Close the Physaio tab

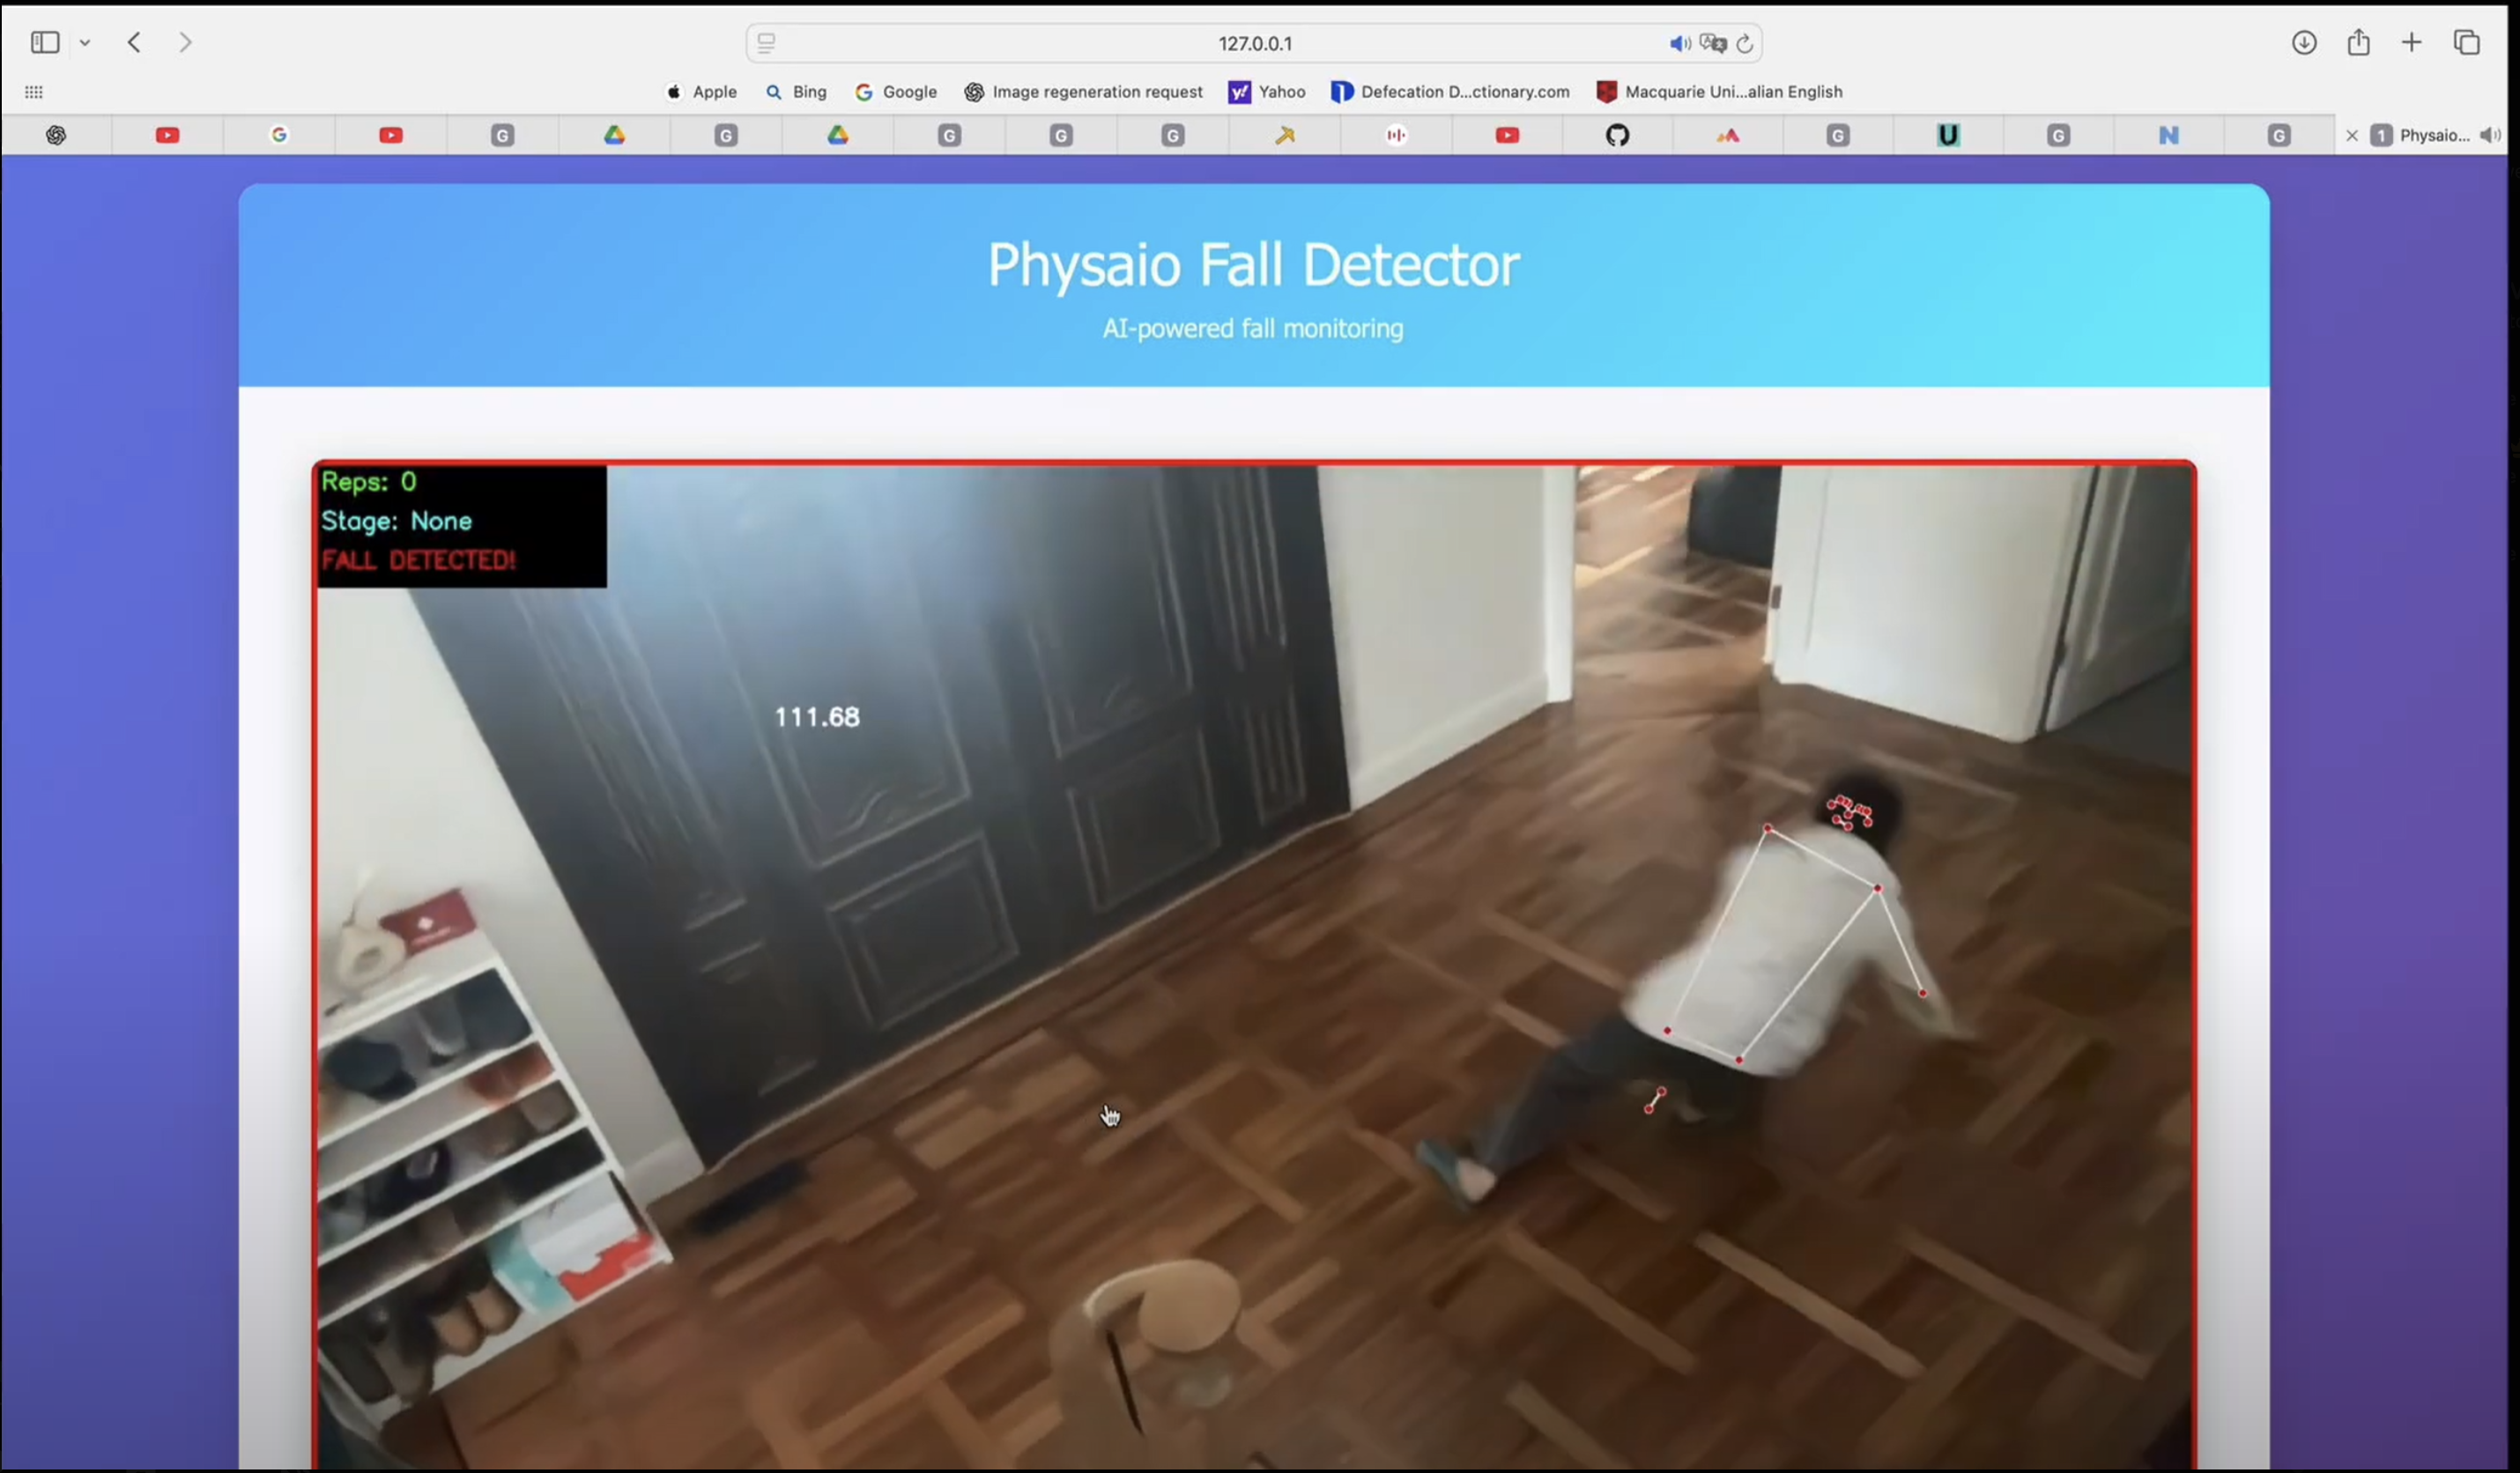[x=2352, y=136]
